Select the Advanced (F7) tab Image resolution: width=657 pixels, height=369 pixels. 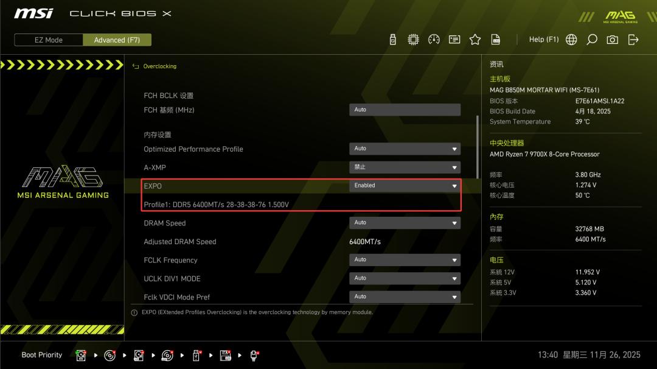coord(117,40)
